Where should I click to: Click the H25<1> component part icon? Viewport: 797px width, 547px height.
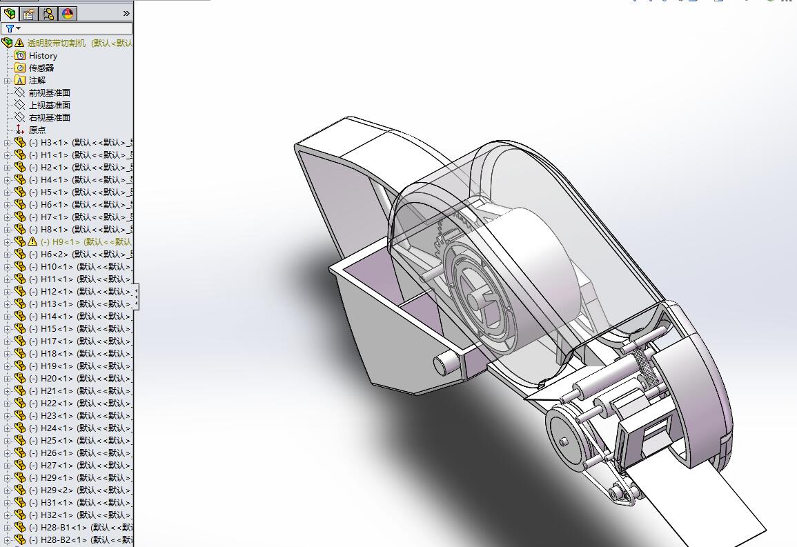pos(20,440)
